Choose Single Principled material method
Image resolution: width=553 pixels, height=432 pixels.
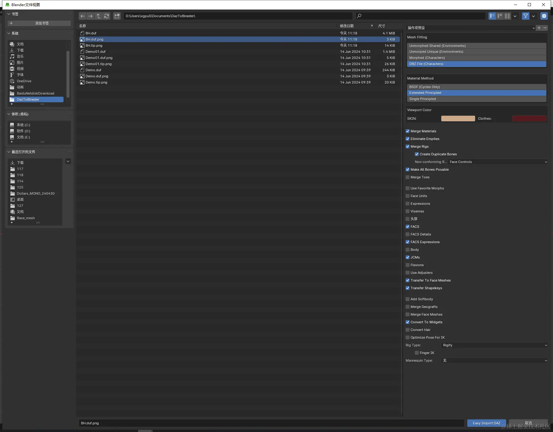pos(477,99)
